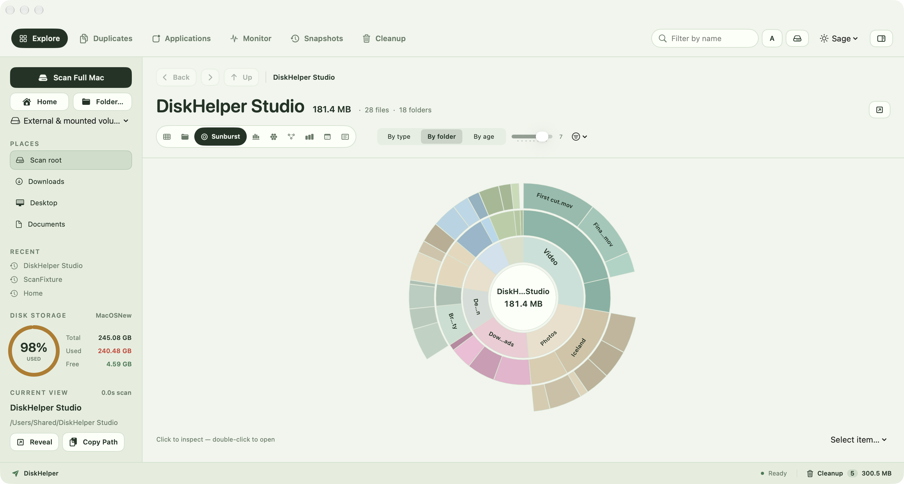The height and width of the screenshot is (484, 904).
Task: Open the Explore tab
Action: point(39,38)
